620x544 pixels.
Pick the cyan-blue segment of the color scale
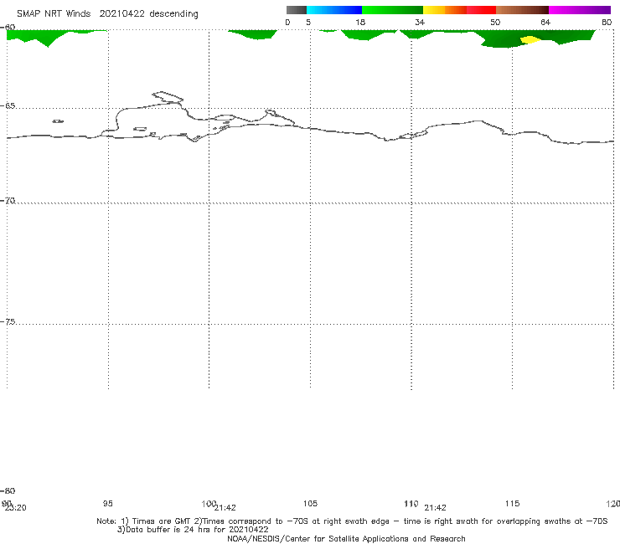click(x=334, y=10)
